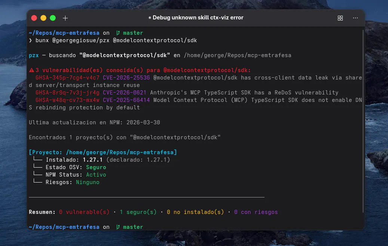
Task: Click CVE-2026-0621 identifier
Action: (x=125, y=93)
